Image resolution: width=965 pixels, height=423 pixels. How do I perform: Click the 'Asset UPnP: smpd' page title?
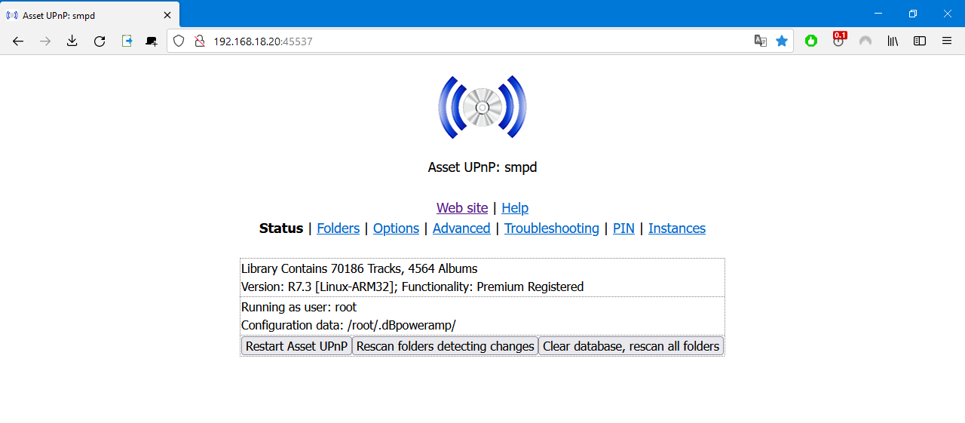pyautogui.click(x=482, y=167)
